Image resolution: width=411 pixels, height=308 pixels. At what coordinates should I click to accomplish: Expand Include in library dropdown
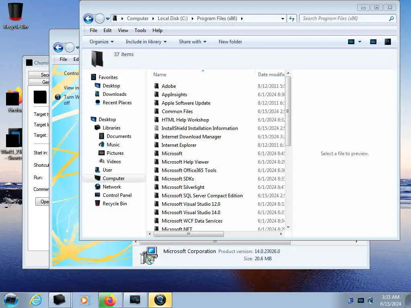point(146,42)
